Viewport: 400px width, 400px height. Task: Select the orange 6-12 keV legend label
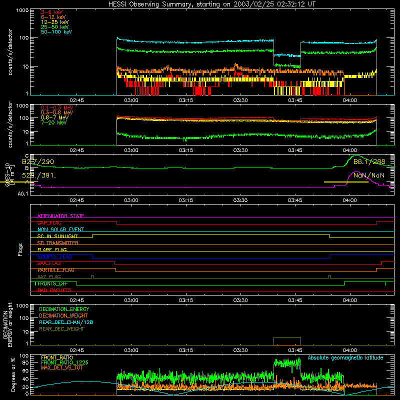pyautogui.click(x=53, y=17)
